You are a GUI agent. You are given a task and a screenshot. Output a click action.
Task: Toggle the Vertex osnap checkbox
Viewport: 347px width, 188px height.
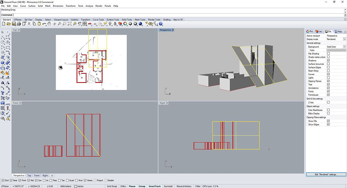[x=85, y=180]
